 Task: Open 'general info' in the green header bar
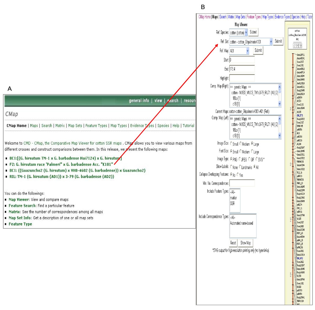point(139,101)
